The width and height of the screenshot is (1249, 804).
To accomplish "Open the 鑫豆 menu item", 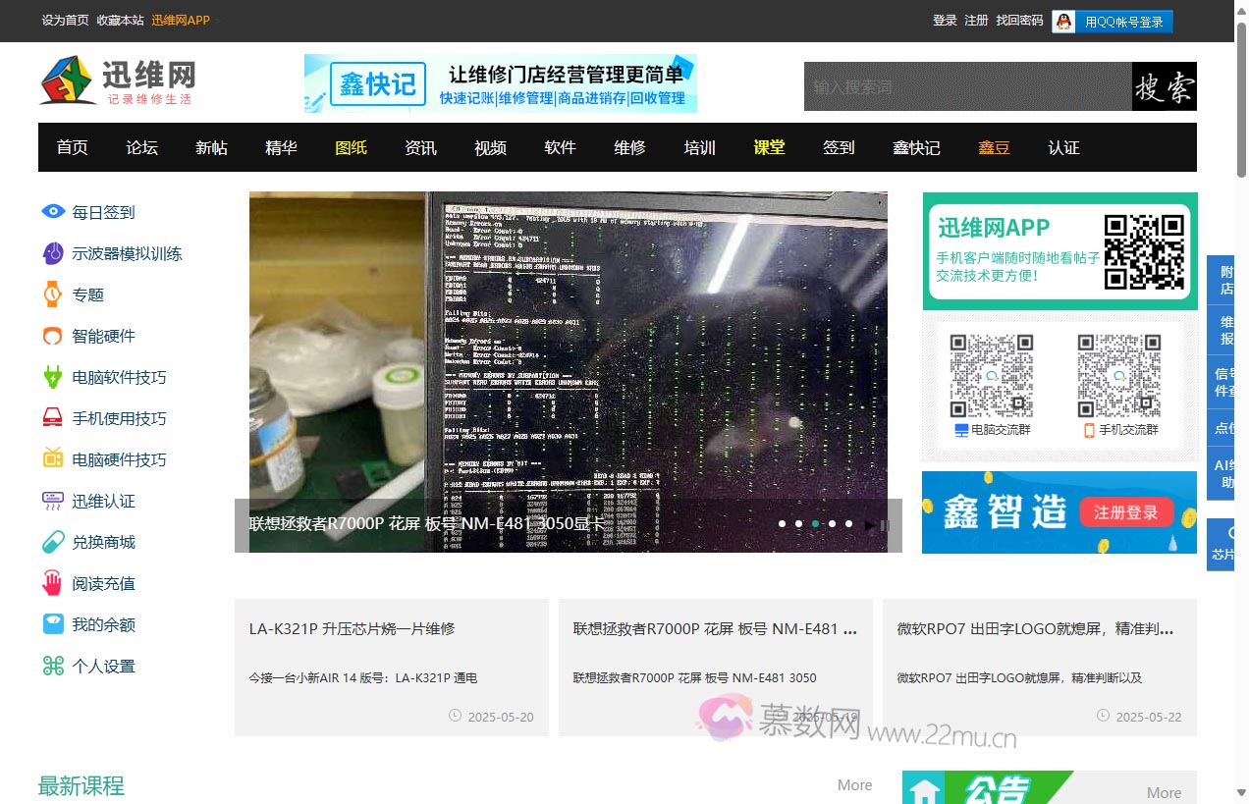I will pos(993,147).
